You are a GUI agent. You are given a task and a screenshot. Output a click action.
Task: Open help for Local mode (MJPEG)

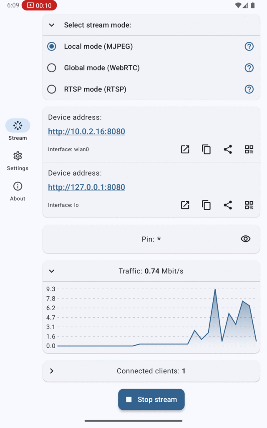point(249,46)
